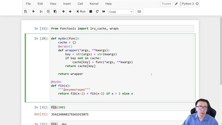This screenshot has width=222, height=125.
Task: Interrupt the kernel with stop icon
Action: click(x=91, y=11)
